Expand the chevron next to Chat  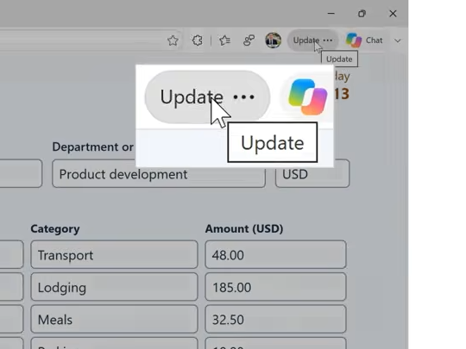click(398, 41)
